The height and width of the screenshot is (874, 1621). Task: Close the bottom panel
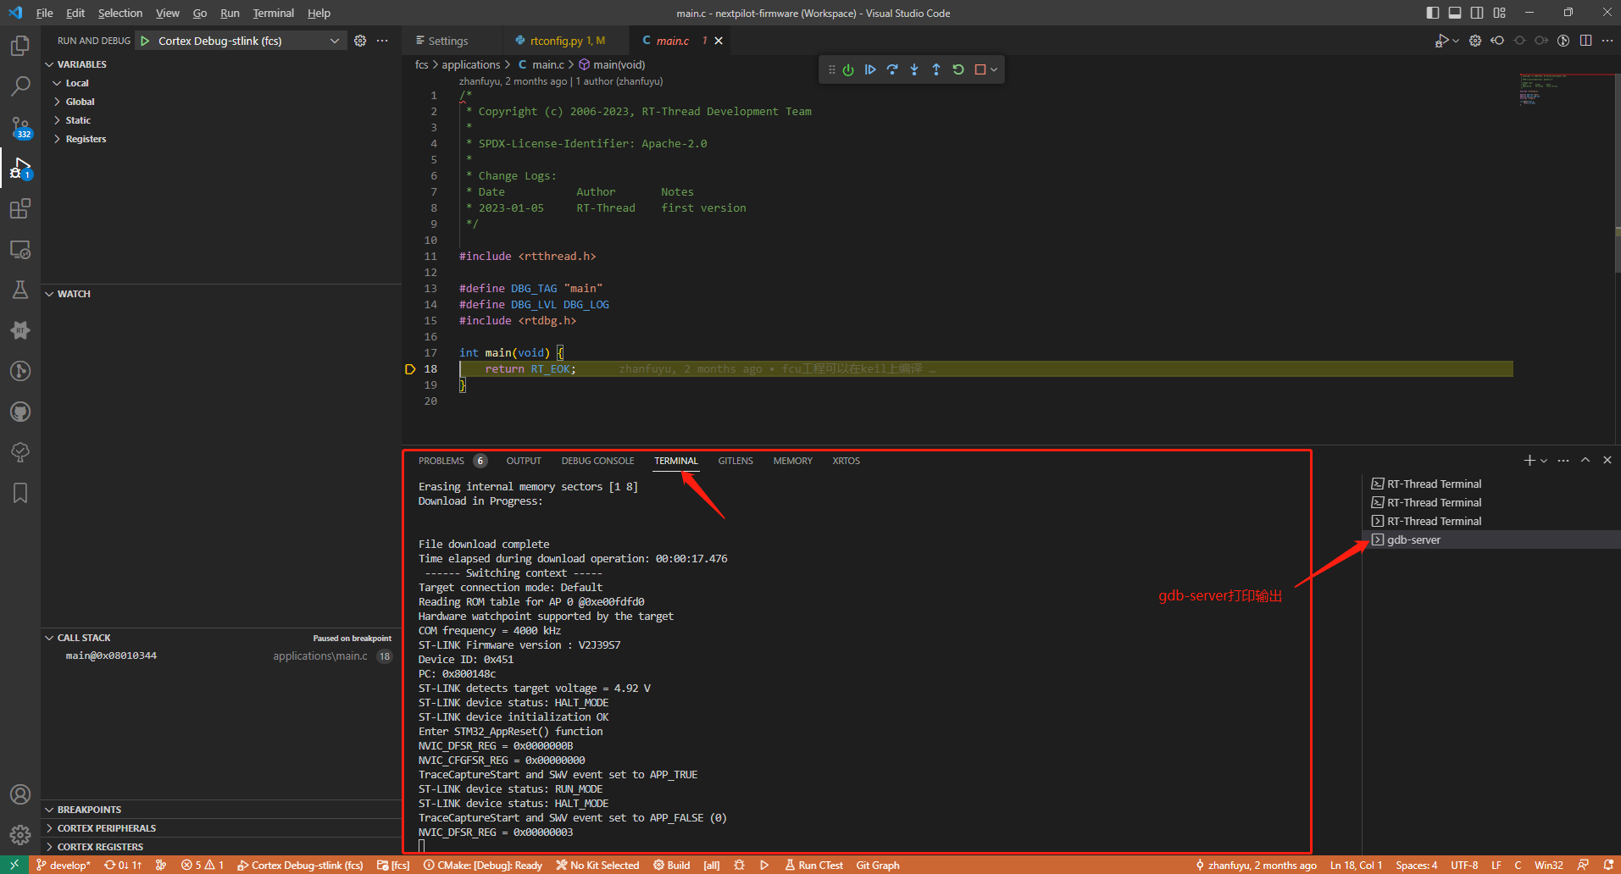[1607, 460]
